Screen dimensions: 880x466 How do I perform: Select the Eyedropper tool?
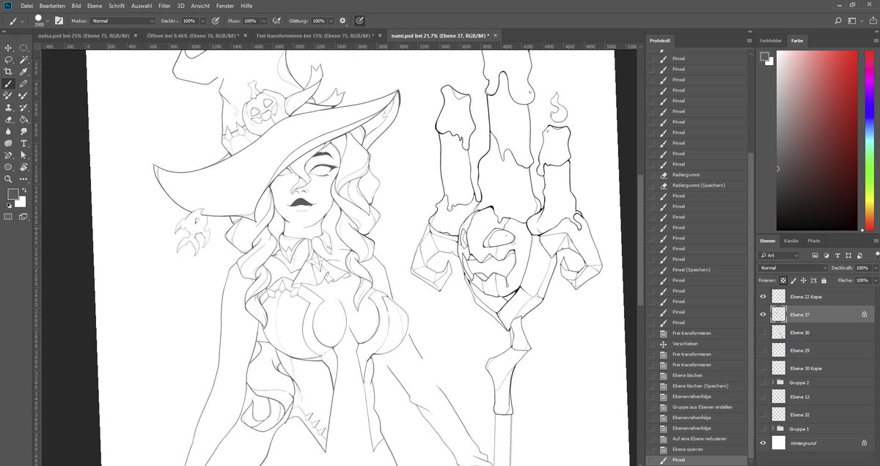[23, 71]
